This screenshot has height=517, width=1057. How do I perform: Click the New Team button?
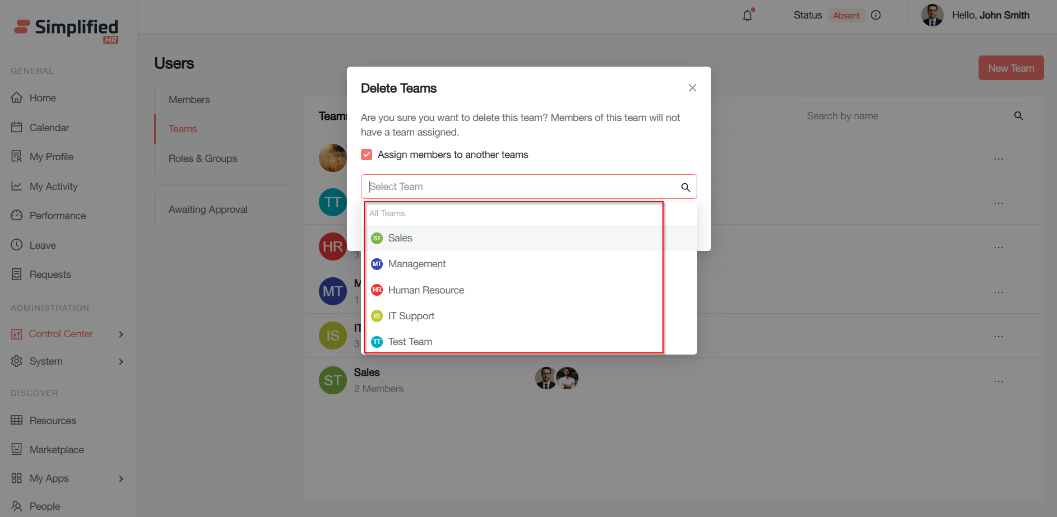pyautogui.click(x=1010, y=68)
